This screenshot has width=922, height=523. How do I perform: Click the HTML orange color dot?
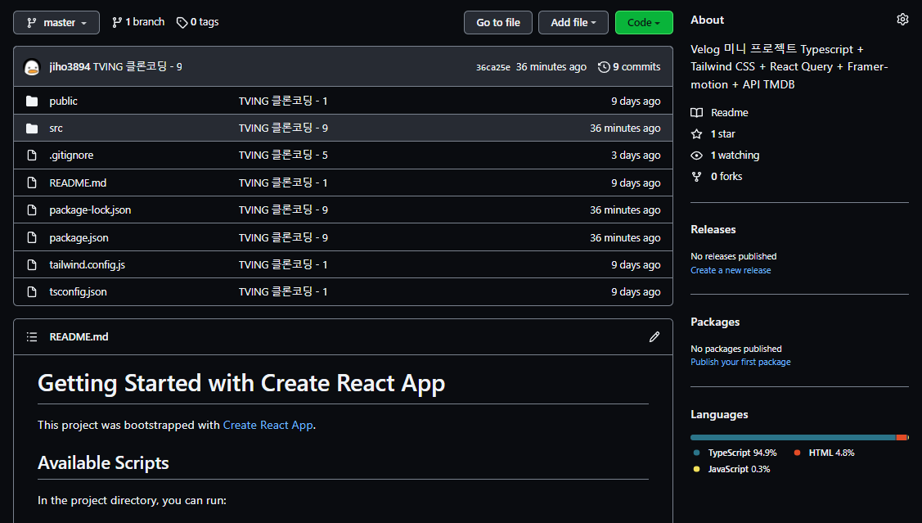(x=798, y=453)
